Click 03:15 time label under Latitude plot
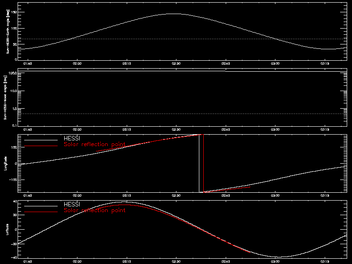Screen dimensions: 352x264 click(x=325, y=261)
